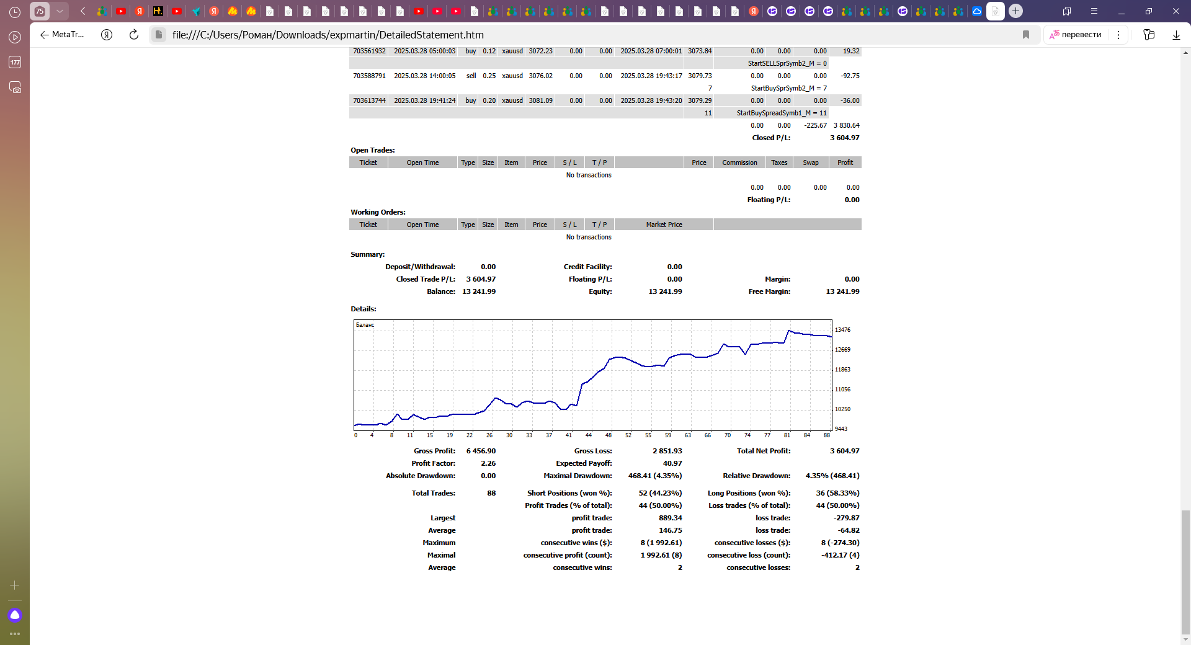Switch to the tab with the blue cloud icon

(x=977, y=11)
